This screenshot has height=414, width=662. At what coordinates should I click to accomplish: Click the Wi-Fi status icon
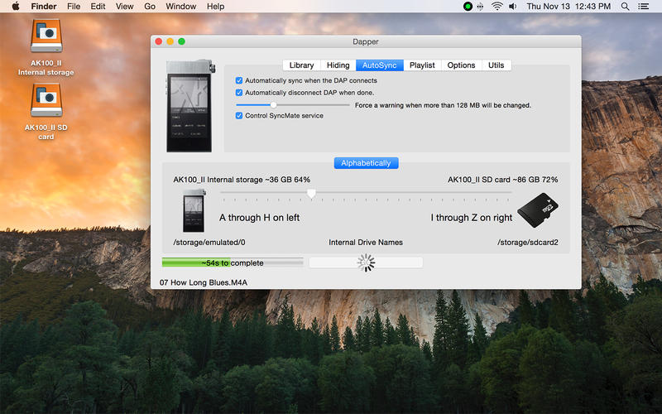(x=497, y=7)
